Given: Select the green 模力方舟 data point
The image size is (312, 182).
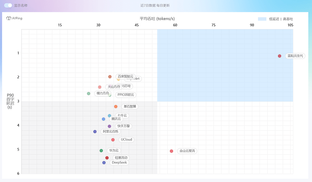Looking at the screenshot, I should pyautogui.click(x=89, y=94).
